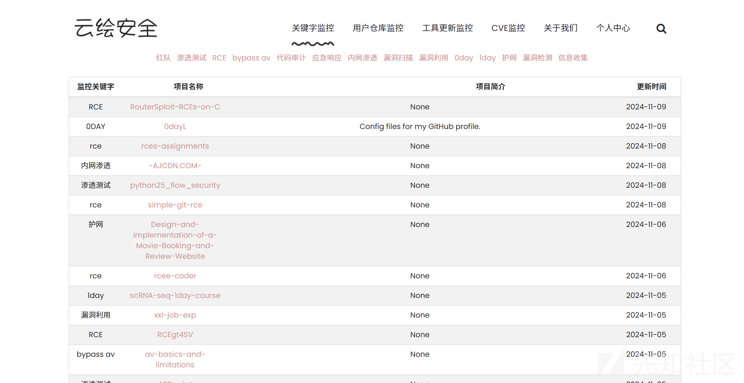Viewport: 744px width, 383px height.
Task: Select the 代码审计 keyword filter
Action: 291,58
